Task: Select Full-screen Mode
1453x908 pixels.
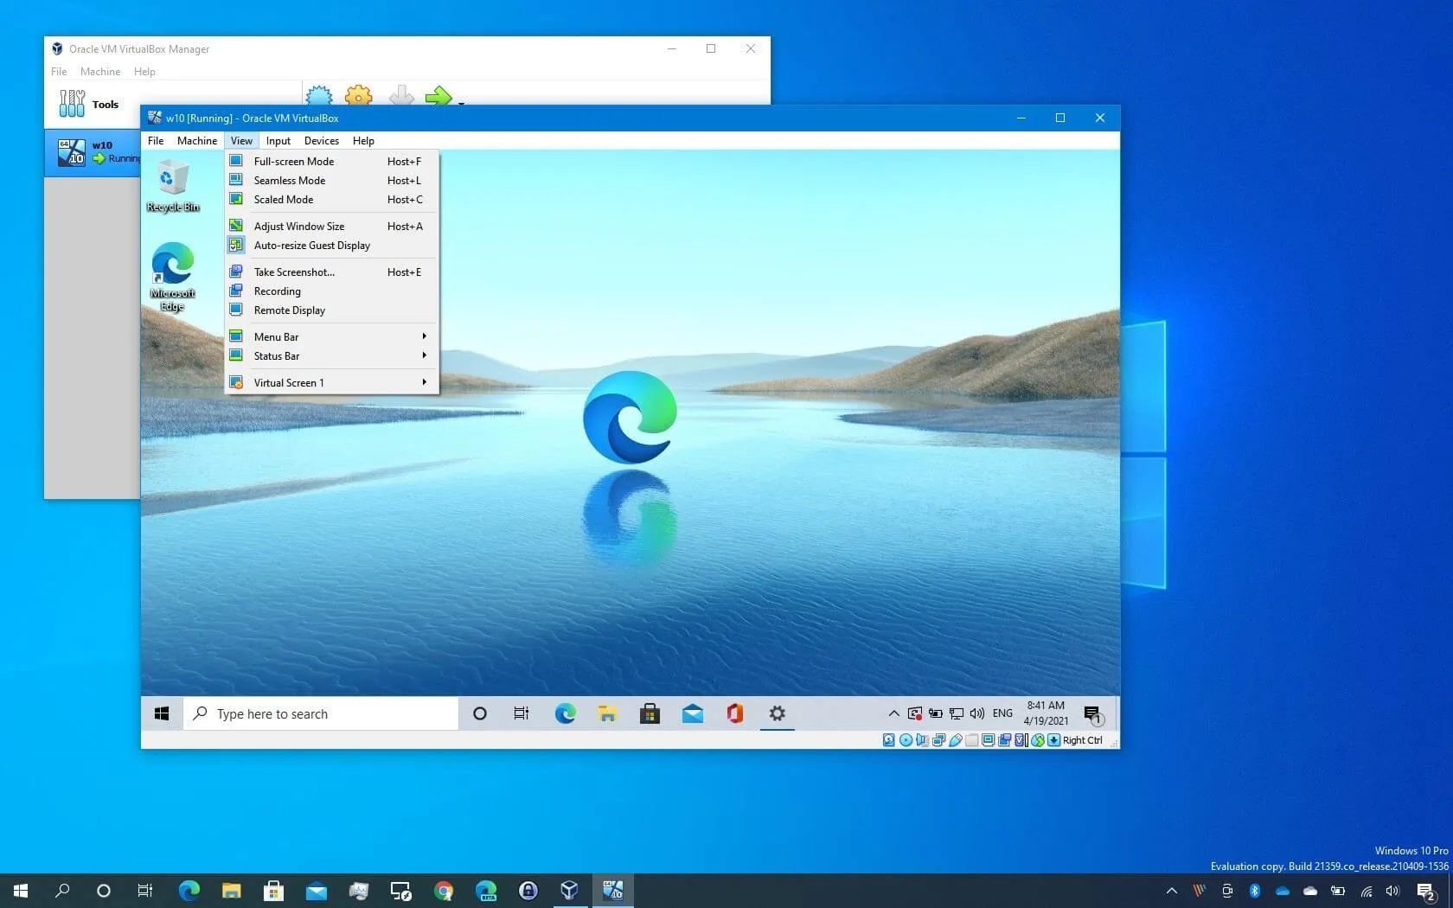Action: 293,161
